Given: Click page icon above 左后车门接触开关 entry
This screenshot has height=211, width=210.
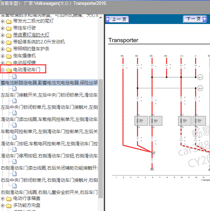Looking at the screenshot, I should pyautogui.click(x=14, y=89).
